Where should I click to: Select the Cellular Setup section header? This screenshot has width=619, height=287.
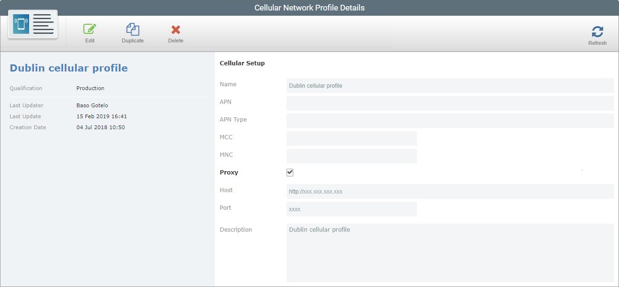click(242, 63)
